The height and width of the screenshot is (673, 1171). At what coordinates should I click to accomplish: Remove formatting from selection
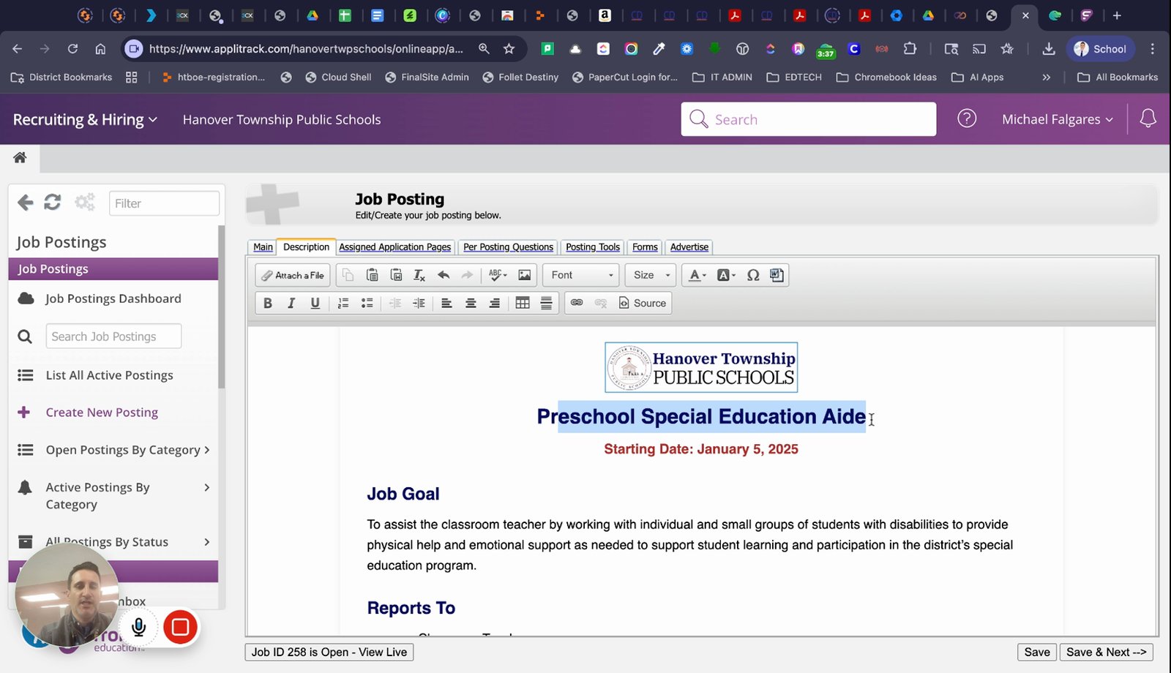(x=419, y=275)
